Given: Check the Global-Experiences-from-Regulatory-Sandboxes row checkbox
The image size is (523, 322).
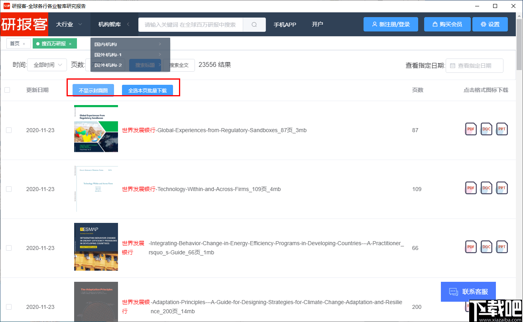Looking at the screenshot, I should [9, 130].
